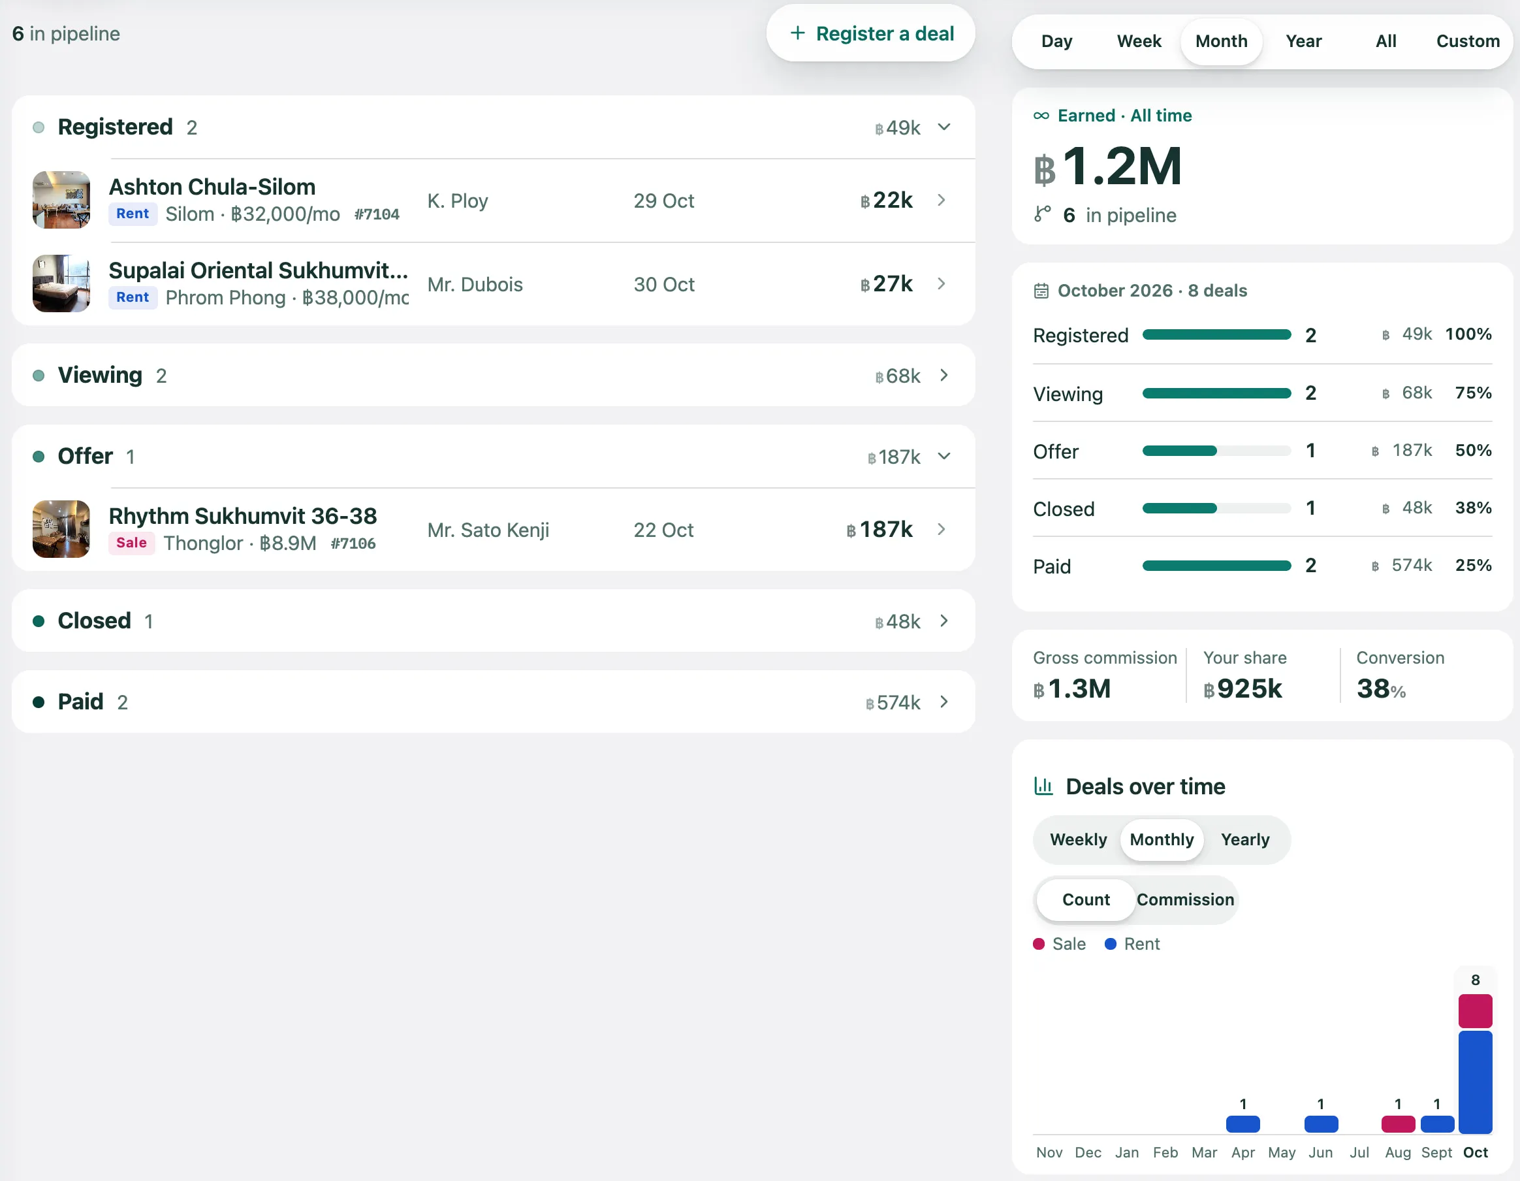This screenshot has height=1181, width=1520.
Task: Collapse the Registered section
Action: [x=944, y=127]
